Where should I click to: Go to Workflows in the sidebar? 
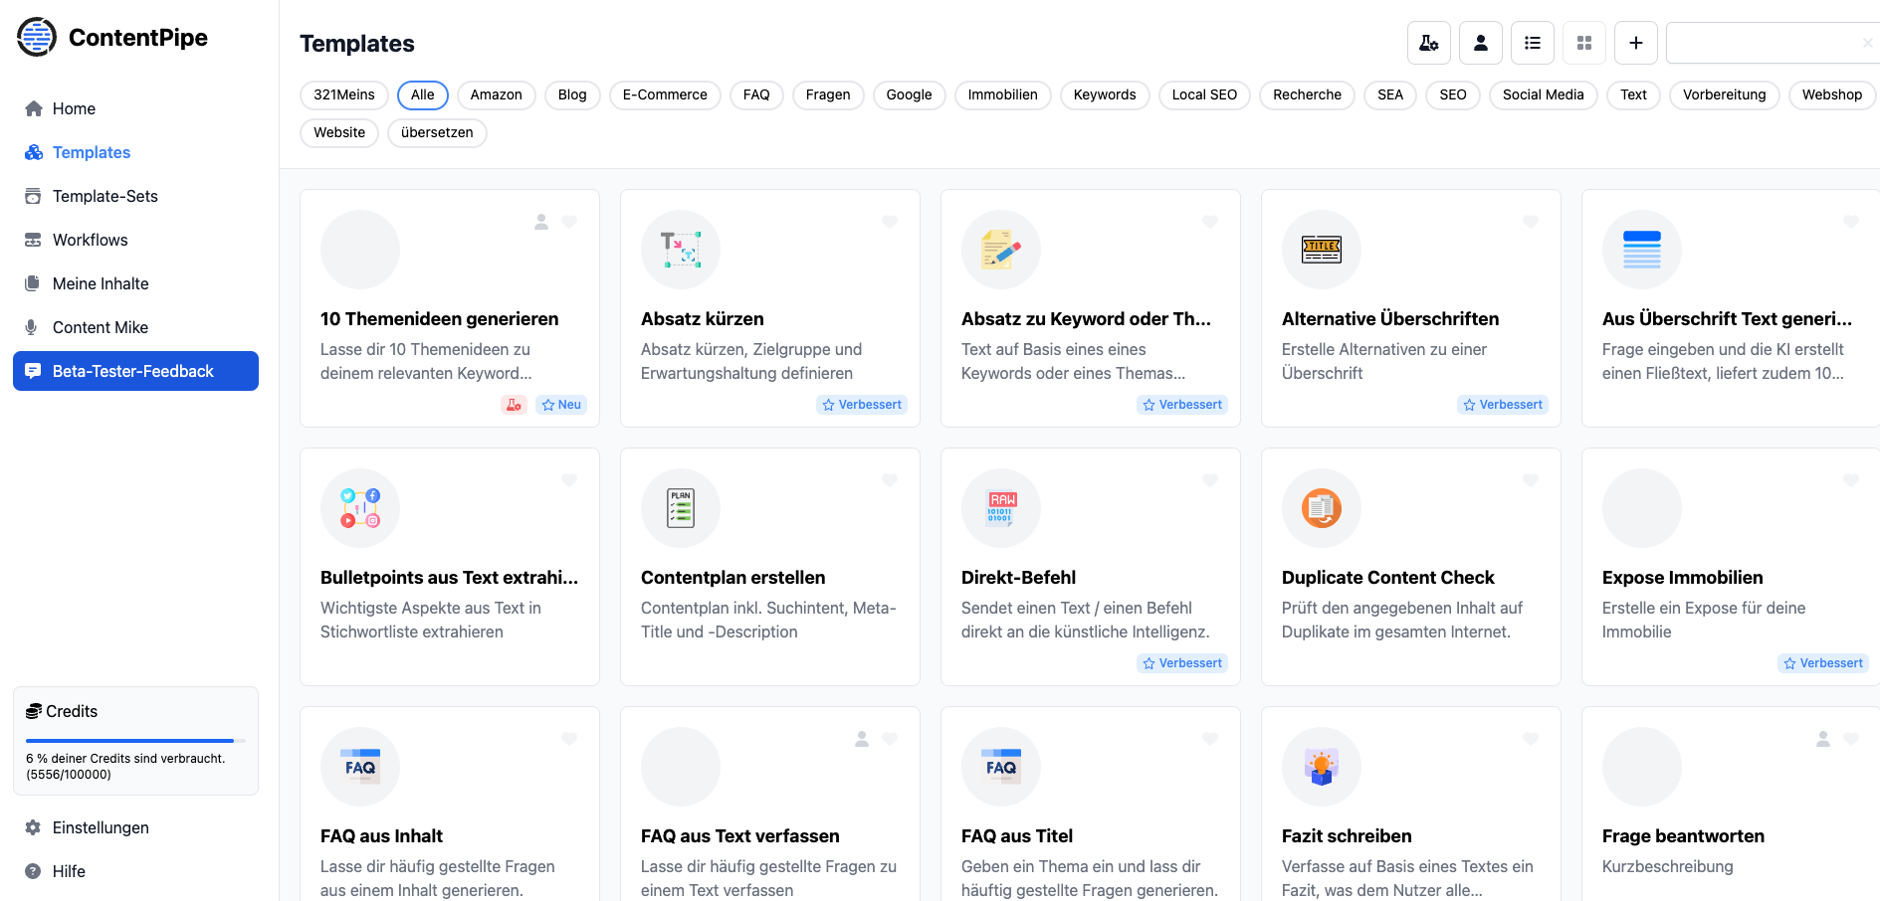[90, 240]
